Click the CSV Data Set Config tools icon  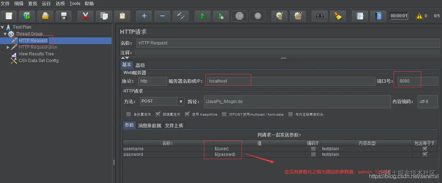tap(14, 61)
